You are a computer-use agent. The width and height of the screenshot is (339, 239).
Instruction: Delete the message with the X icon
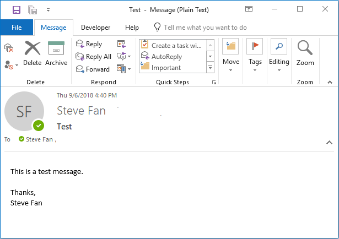coord(33,53)
